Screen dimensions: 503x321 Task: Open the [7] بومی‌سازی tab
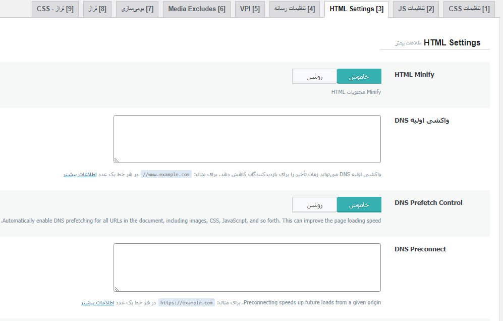point(137,9)
